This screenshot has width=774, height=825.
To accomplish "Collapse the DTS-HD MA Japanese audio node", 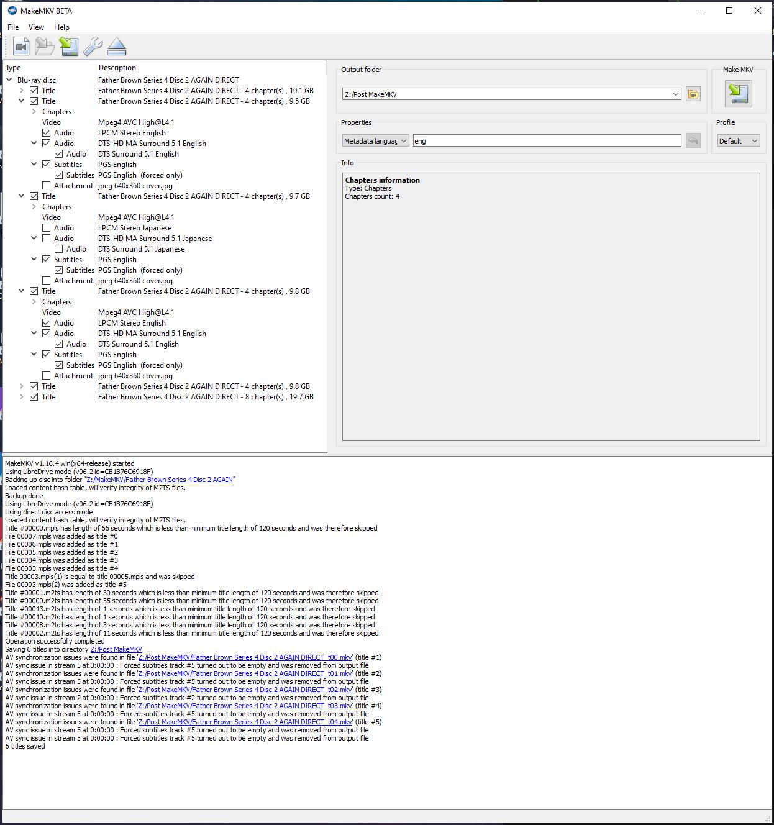I will (34, 238).
